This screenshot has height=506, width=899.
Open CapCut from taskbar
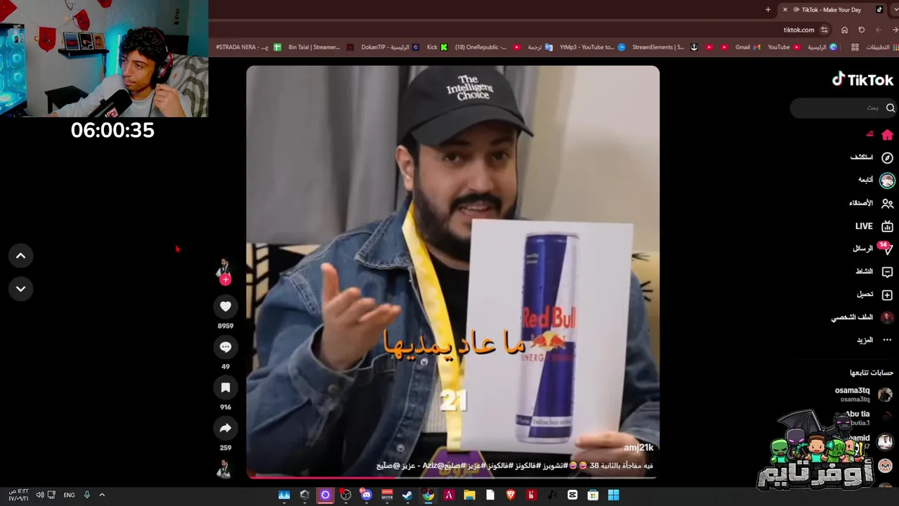tap(572, 495)
